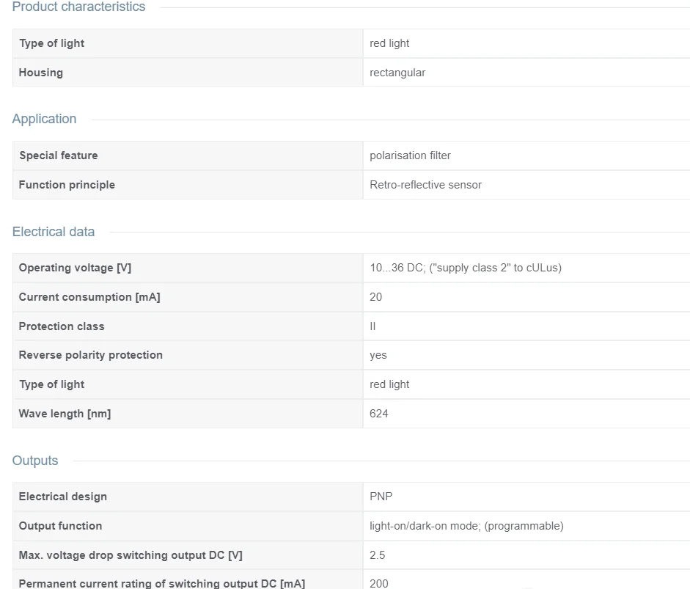This screenshot has height=589, width=690.
Task: Click the Wave length value 624
Action: coord(379,414)
